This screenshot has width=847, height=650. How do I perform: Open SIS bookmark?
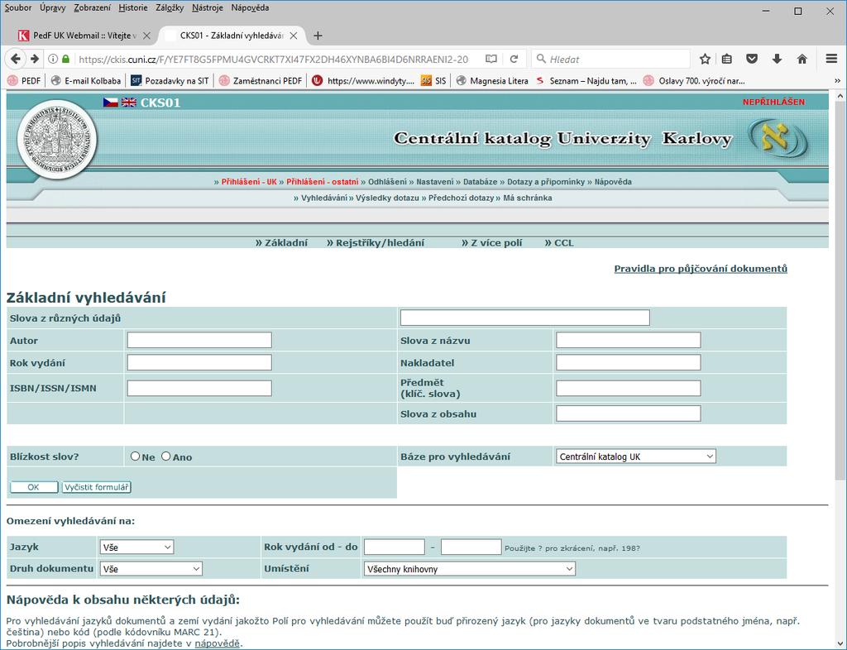click(x=433, y=81)
